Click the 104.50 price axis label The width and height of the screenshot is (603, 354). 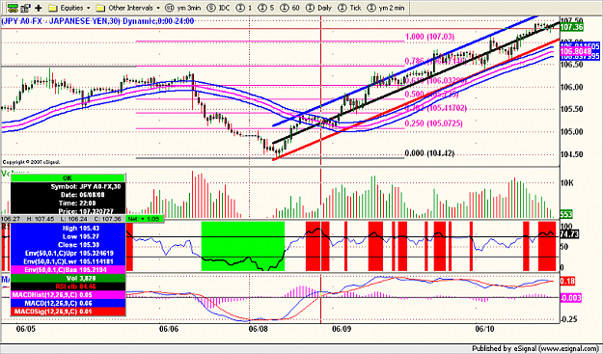coord(571,154)
